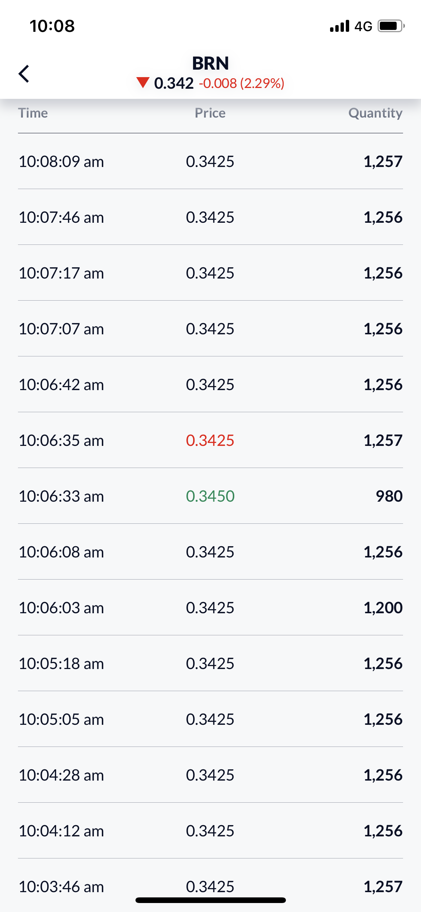The image size is (421, 912).
Task: Tap the 4G network indicator
Action: [363, 27]
